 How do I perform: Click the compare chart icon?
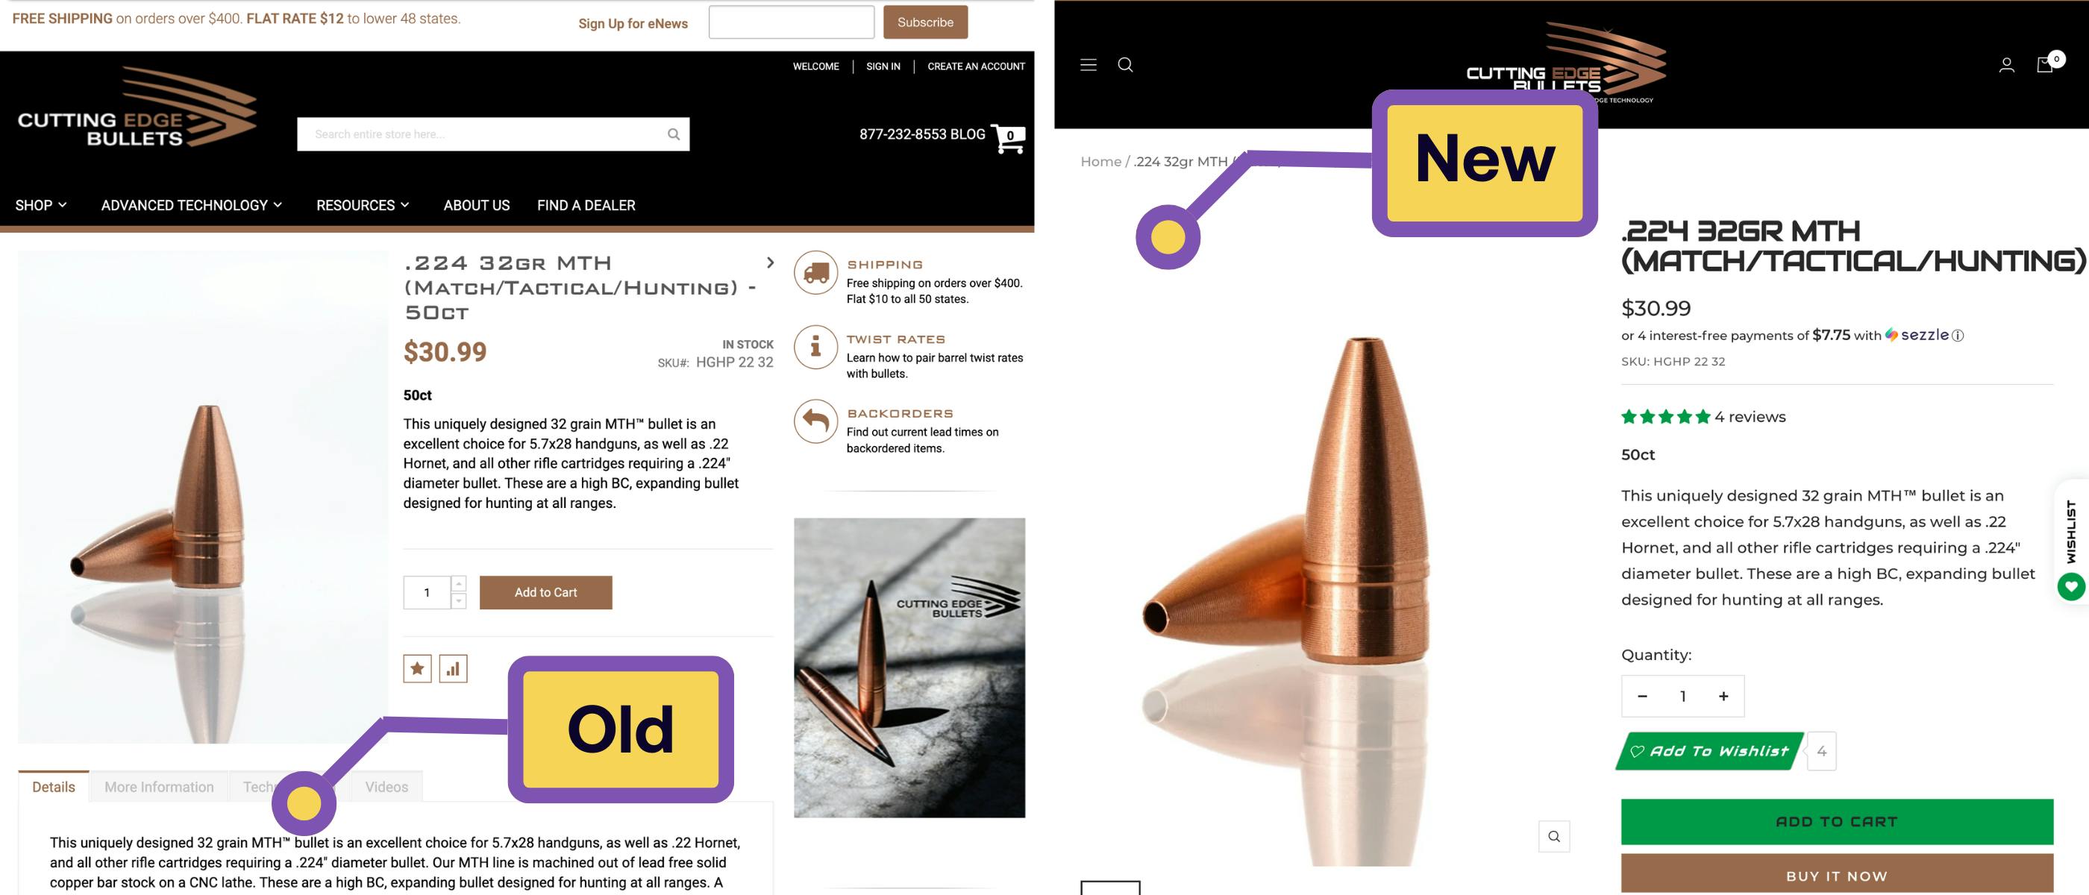coord(453,669)
